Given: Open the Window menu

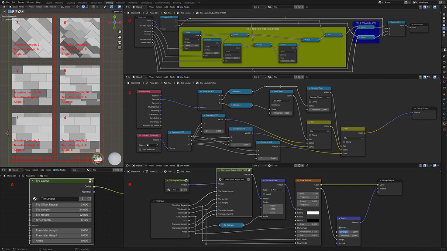Looking at the screenshot, I should (30, 2).
